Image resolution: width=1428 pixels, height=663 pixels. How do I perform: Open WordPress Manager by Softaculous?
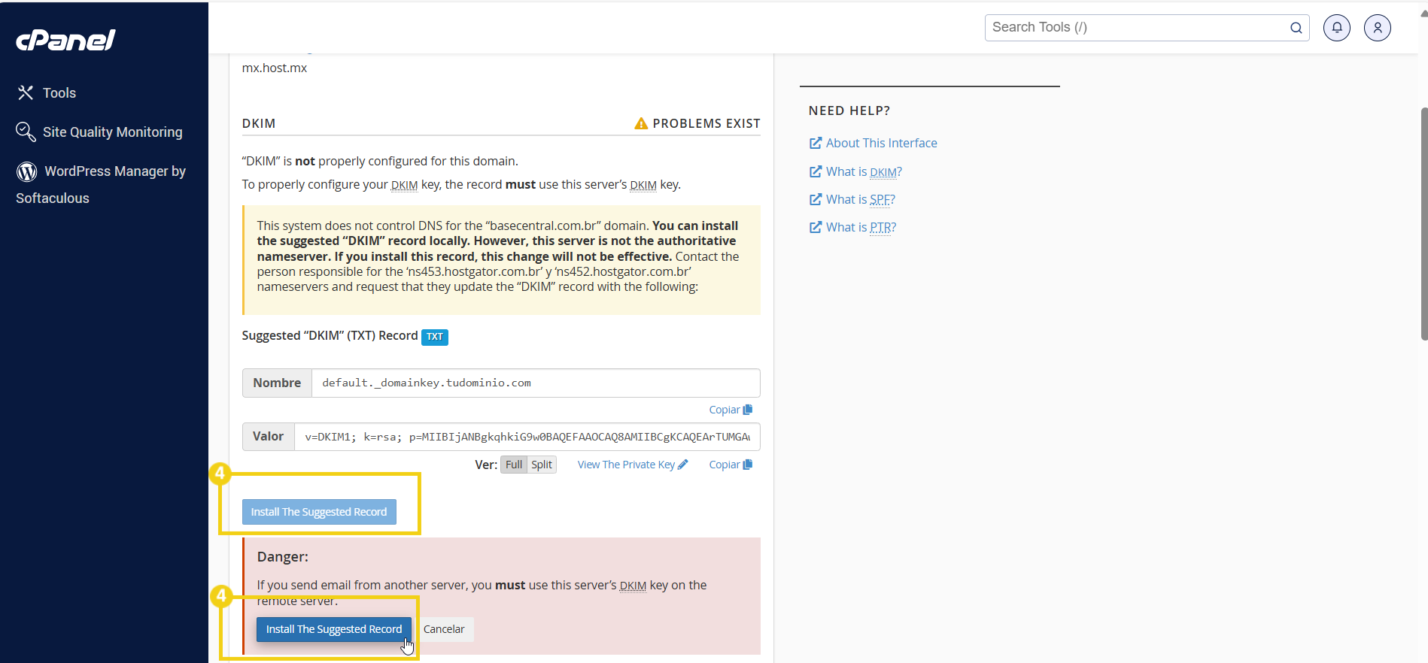pyautogui.click(x=101, y=184)
